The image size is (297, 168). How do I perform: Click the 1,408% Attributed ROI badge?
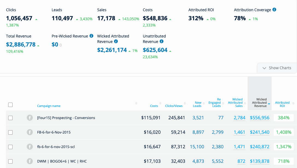pyautogui.click(x=284, y=132)
